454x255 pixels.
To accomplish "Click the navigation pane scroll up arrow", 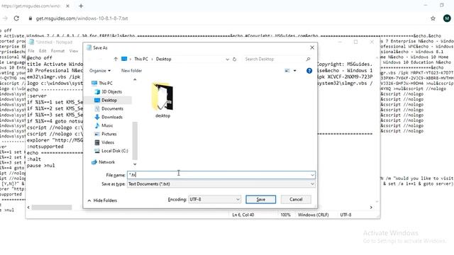I will coord(135,79).
